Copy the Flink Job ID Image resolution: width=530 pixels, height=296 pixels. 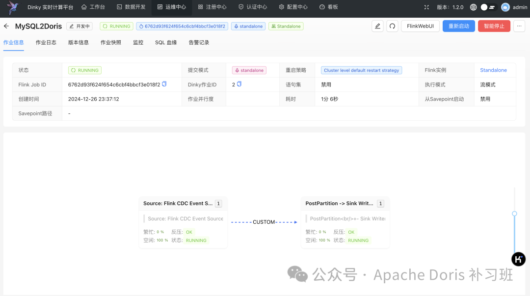point(164,84)
